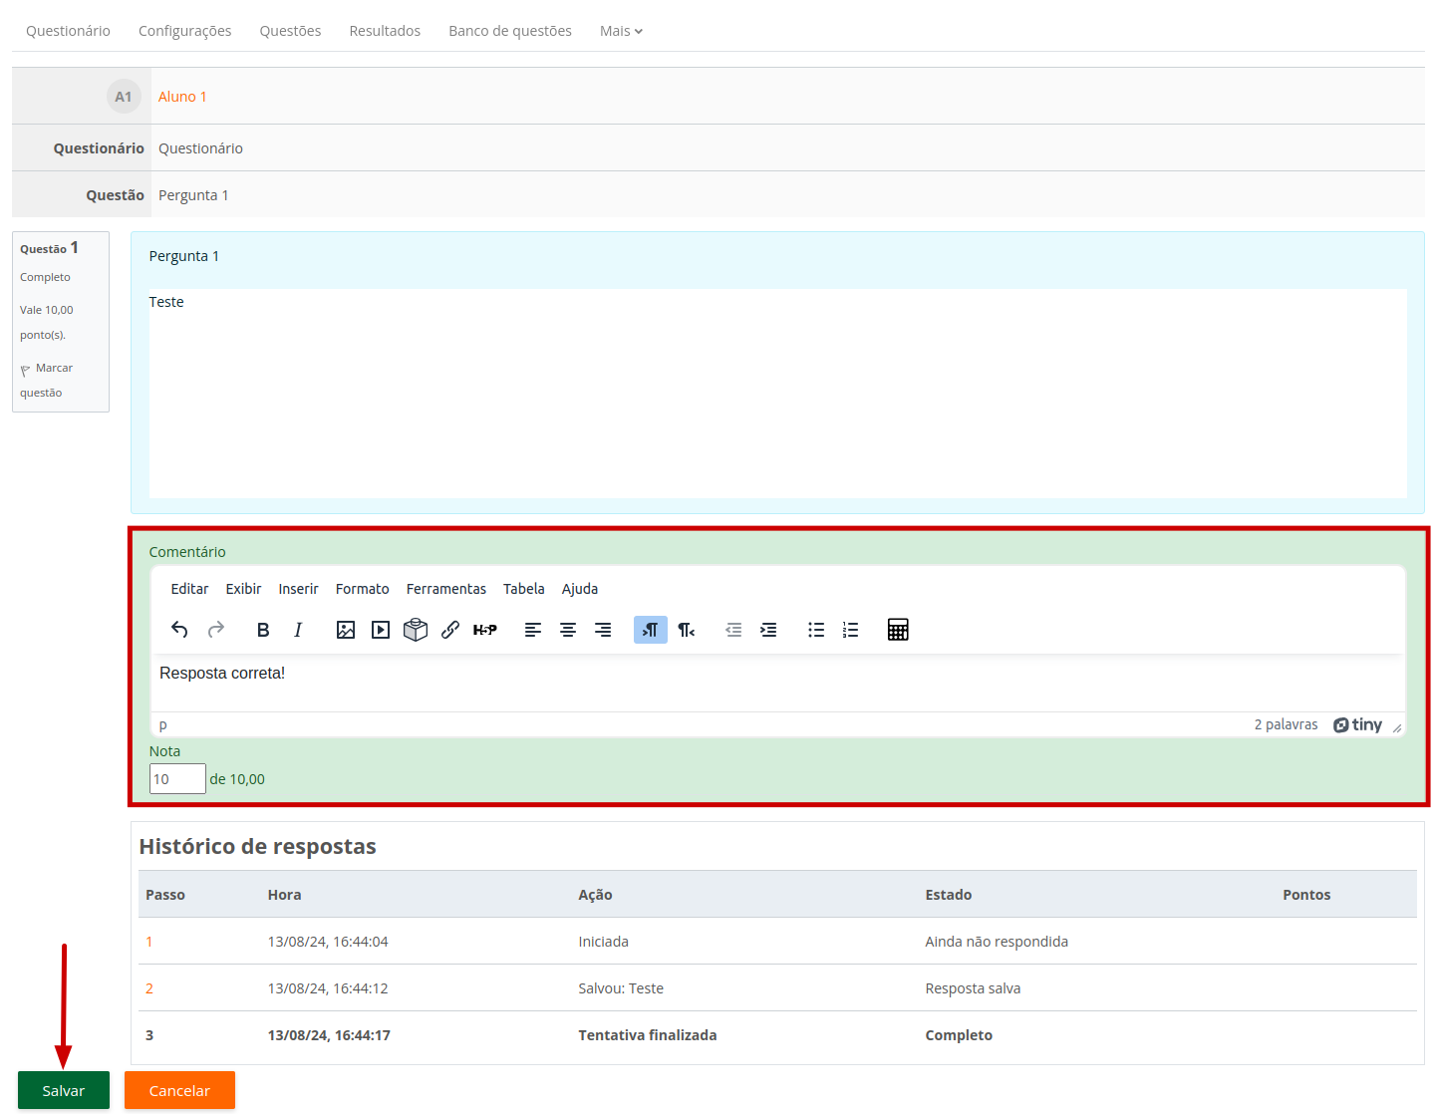Switch to the Resultados tab
This screenshot has width=1435, height=1114.
click(385, 31)
